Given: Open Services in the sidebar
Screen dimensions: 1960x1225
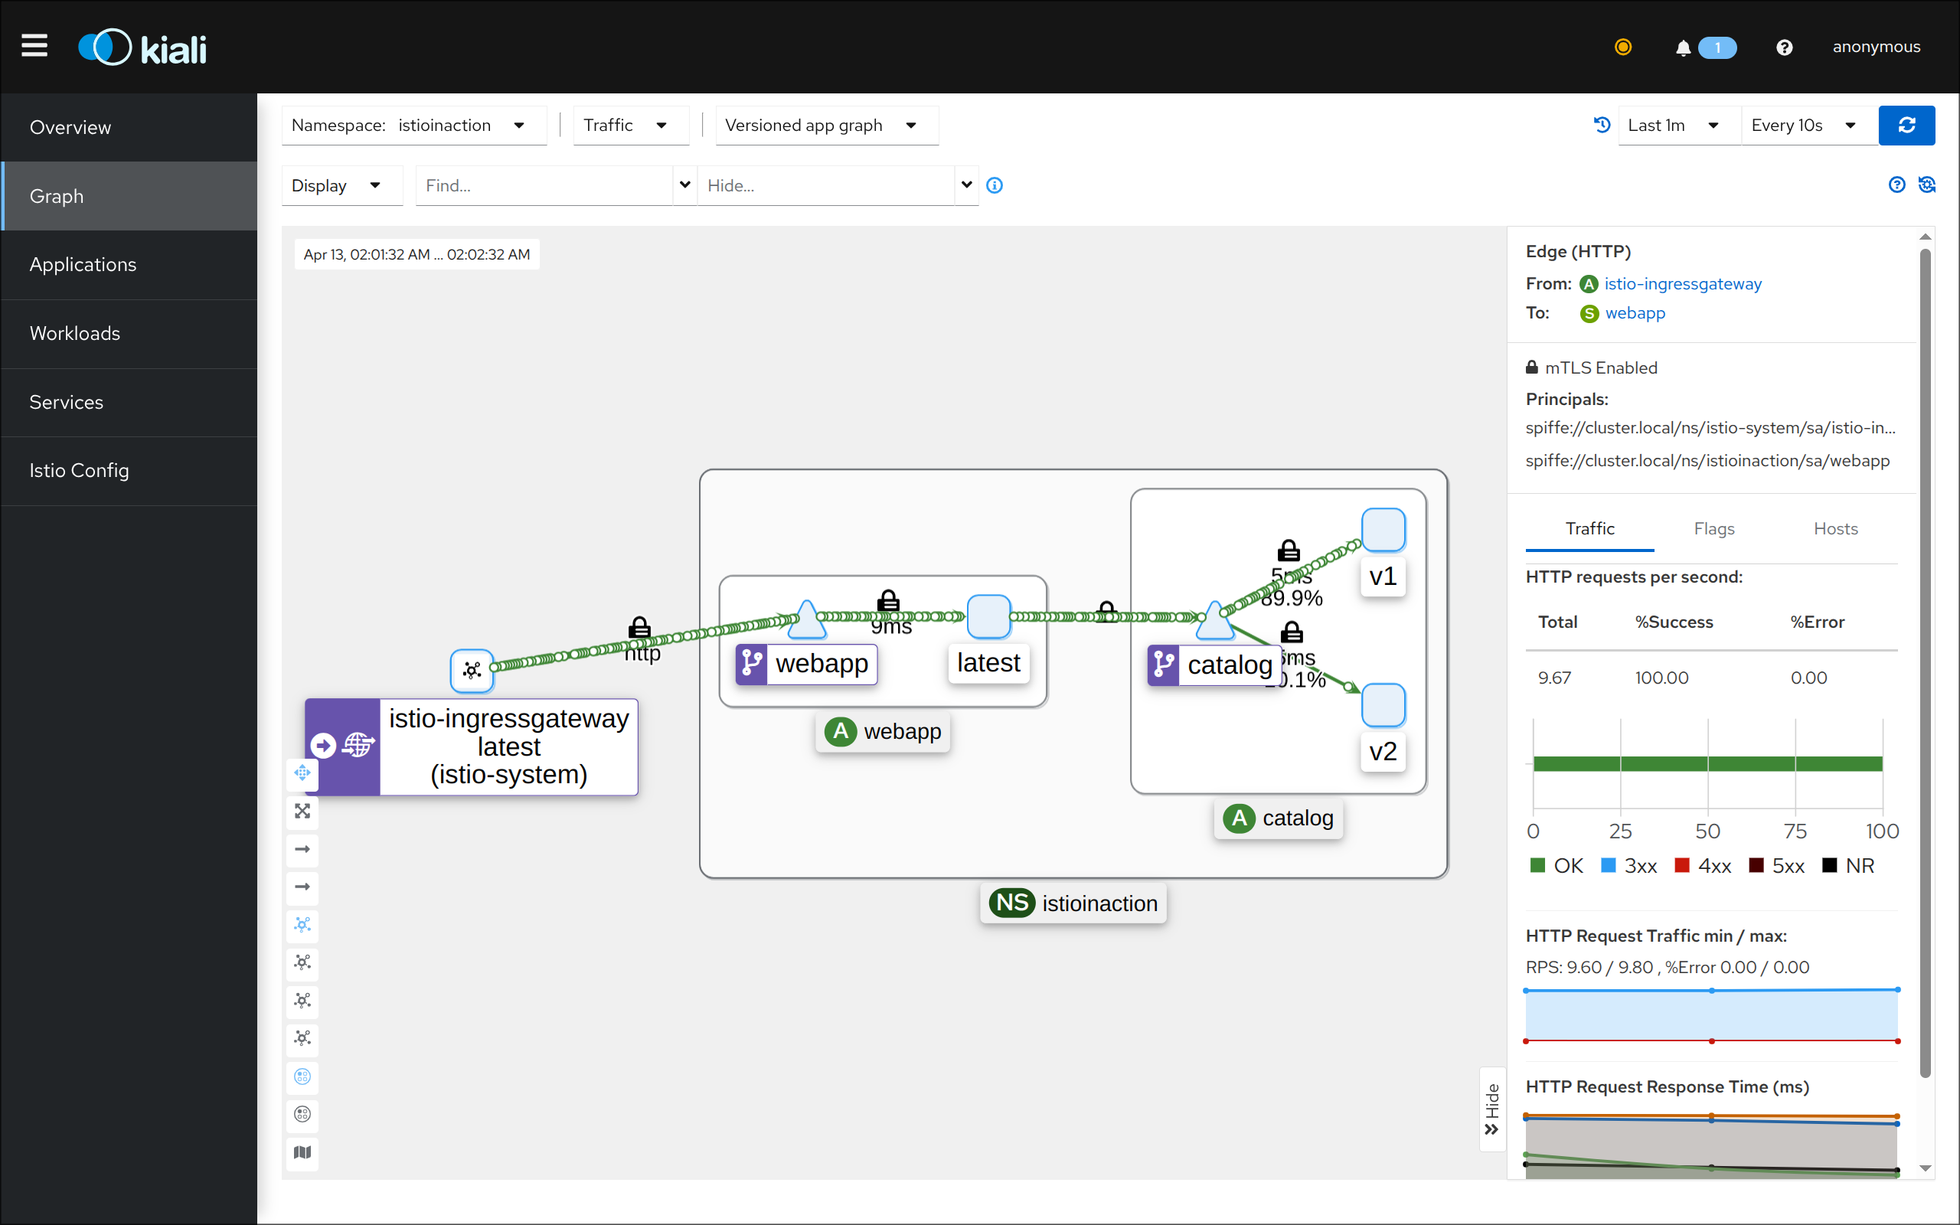Looking at the screenshot, I should pyautogui.click(x=129, y=402).
